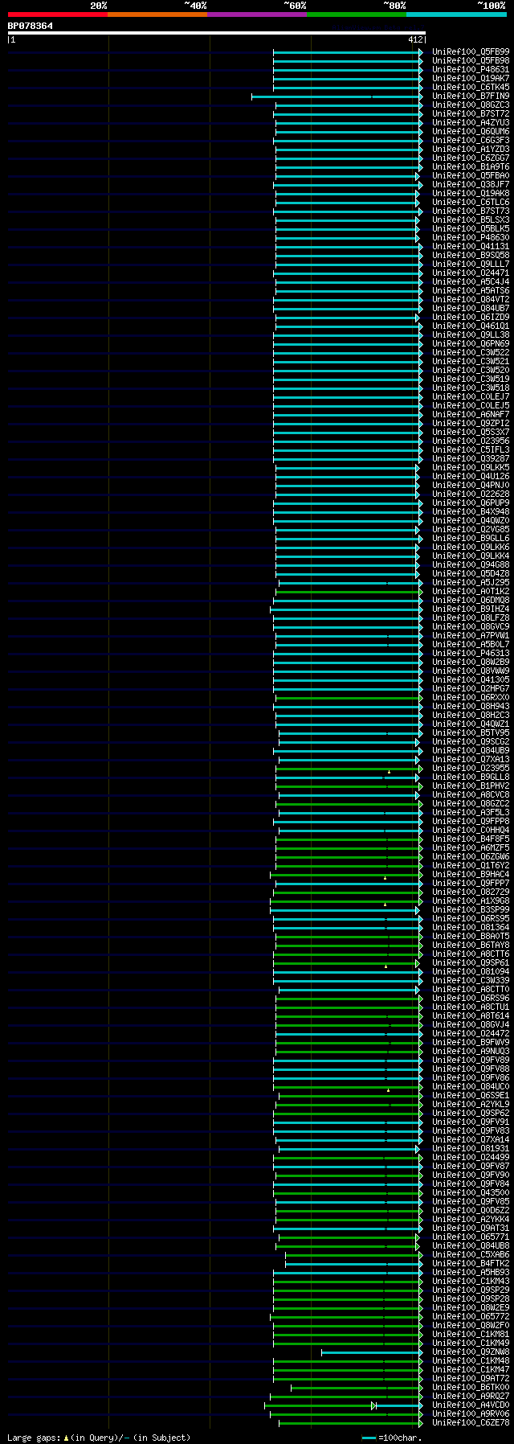This screenshot has height=1444, width=514.
Task: Open hit link UniRef100_Q38JF7
Action: coord(471,184)
